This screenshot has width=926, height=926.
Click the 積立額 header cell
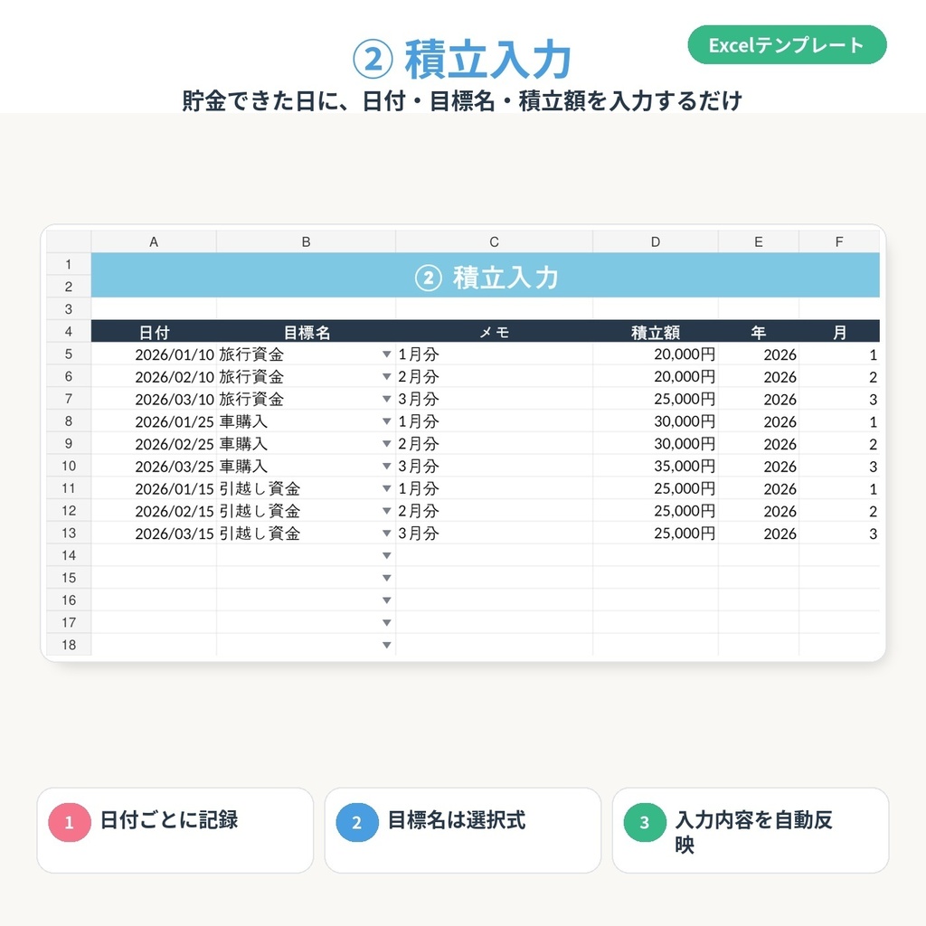[x=656, y=332]
